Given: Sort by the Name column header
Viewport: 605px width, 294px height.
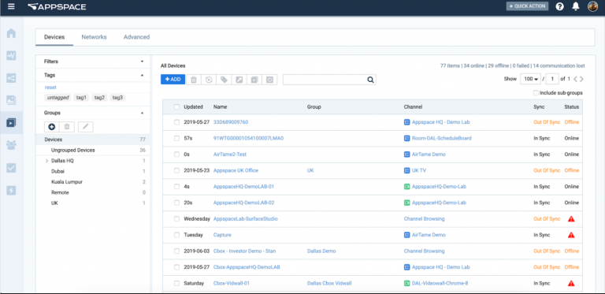Looking at the screenshot, I should pos(220,107).
